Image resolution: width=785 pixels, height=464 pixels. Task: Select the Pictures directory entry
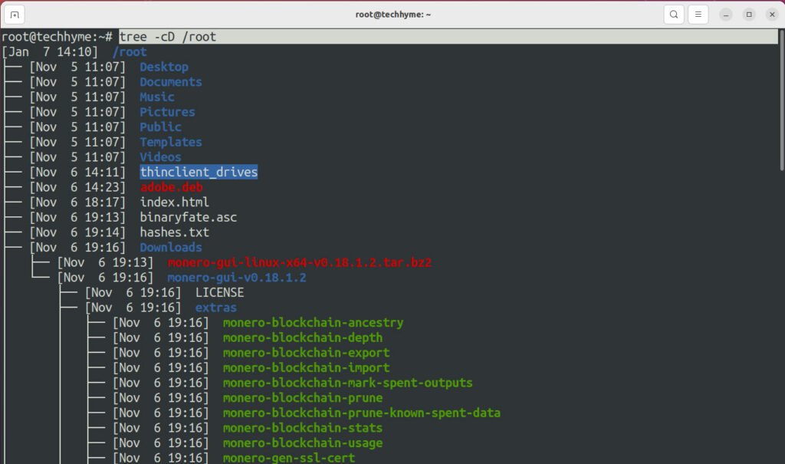tap(167, 111)
